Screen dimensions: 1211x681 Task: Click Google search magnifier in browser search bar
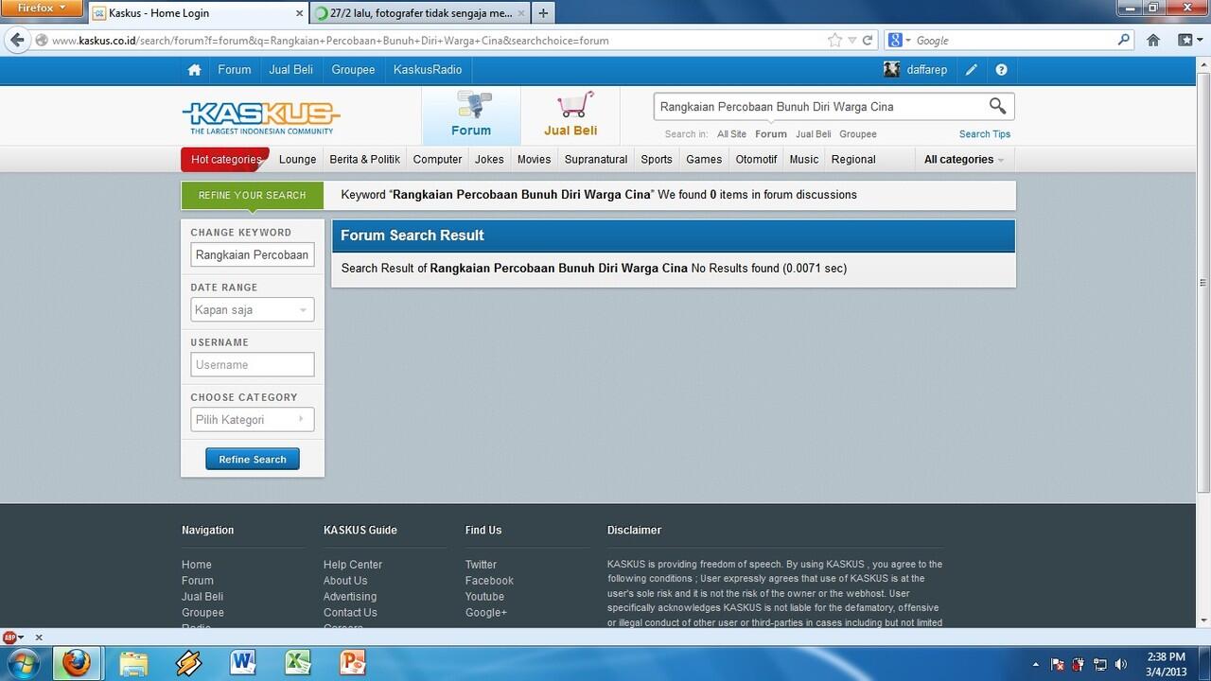(1124, 40)
